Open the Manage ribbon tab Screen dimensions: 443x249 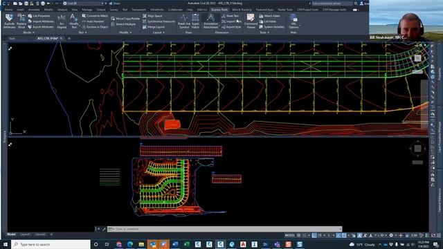(x=87, y=10)
